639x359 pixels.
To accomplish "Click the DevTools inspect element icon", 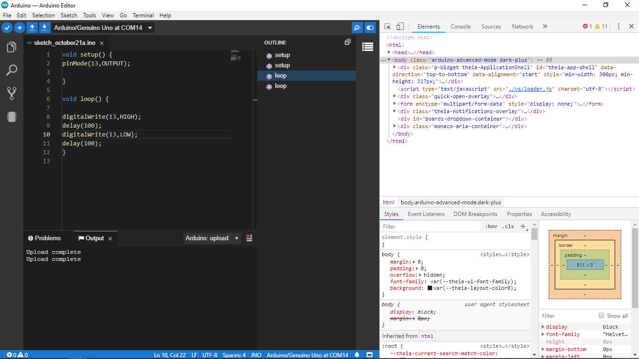I will pyautogui.click(x=388, y=27).
